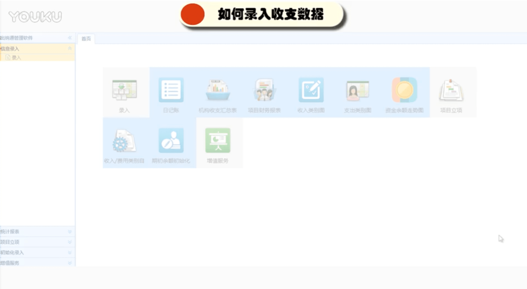Click the YOUKU logo watermark

(35, 17)
